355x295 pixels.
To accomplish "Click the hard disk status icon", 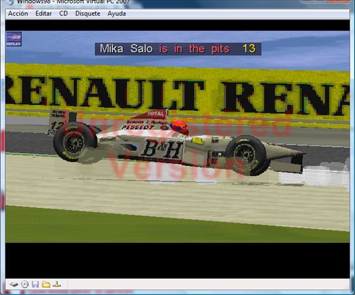I will pyautogui.click(x=14, y=285).
